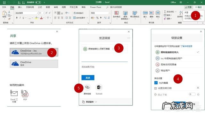The height and width of the screenshot is (115, 205).
Task: Attach a copy as PDF
Action: point(25,95)
